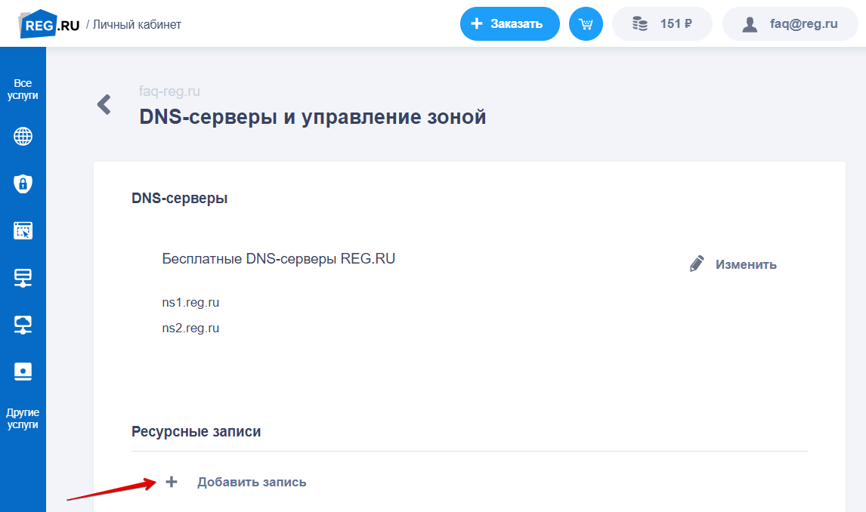Open the domains globe icon in sidebar

point(23,137)
